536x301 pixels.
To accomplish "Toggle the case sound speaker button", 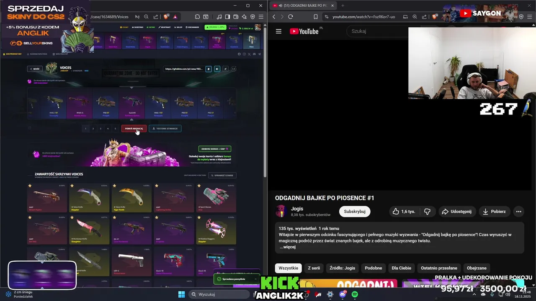I will (217, 69).
